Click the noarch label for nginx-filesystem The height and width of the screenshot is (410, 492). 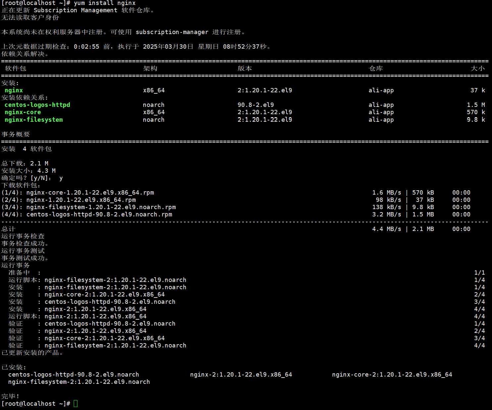154,119
